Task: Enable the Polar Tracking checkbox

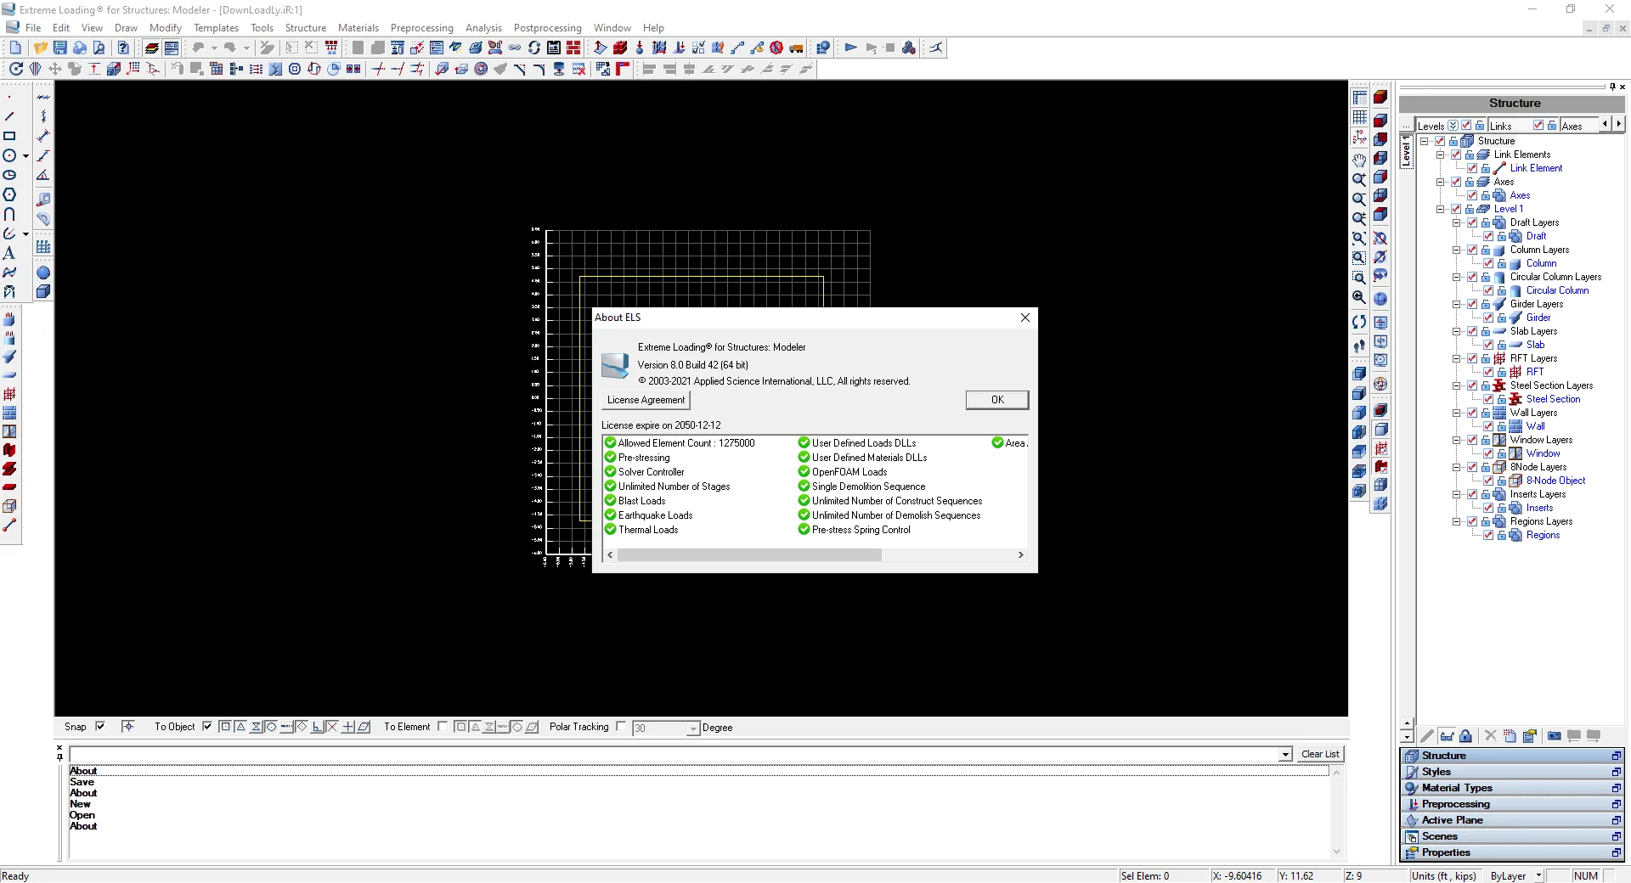Action: [x=621, y=727]
